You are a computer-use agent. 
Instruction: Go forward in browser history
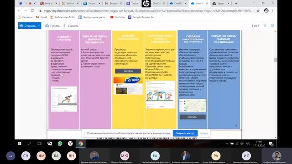(26, 10)
